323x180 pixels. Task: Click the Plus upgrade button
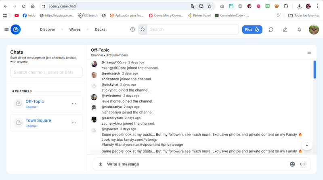252,29
